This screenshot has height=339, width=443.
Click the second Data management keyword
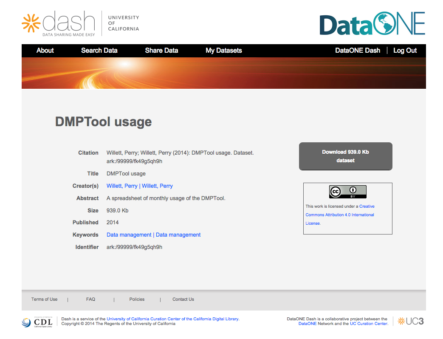[x=178, y=235]
